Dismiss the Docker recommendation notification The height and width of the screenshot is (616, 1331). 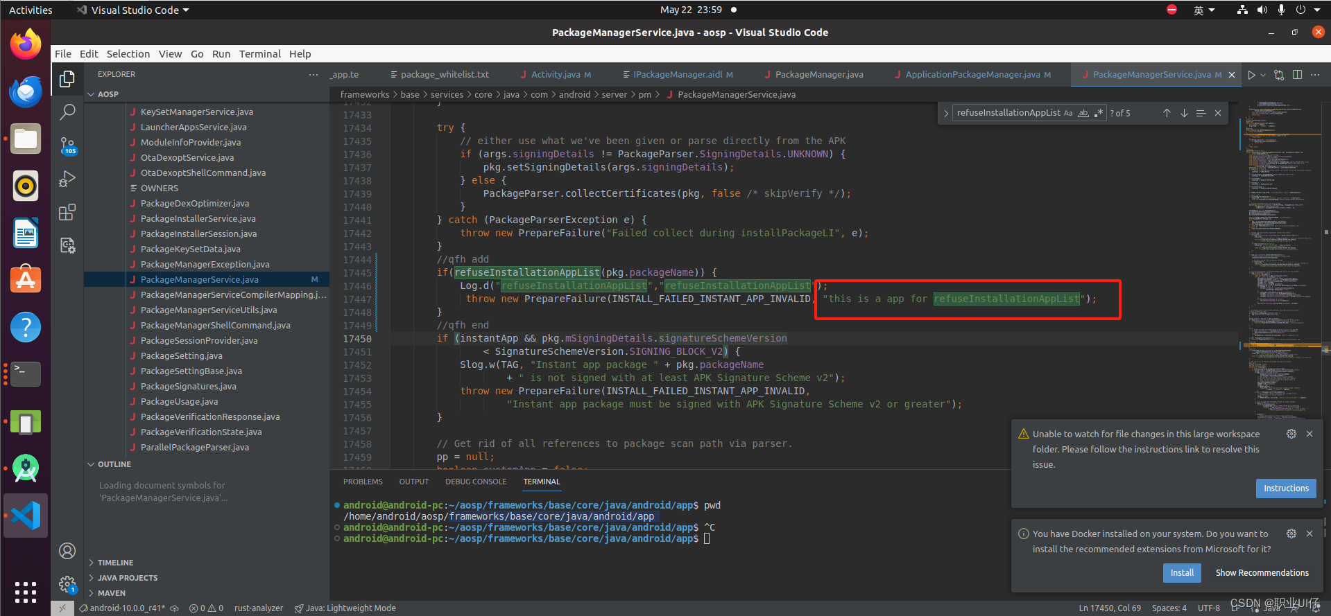[x=1309, y=534]
